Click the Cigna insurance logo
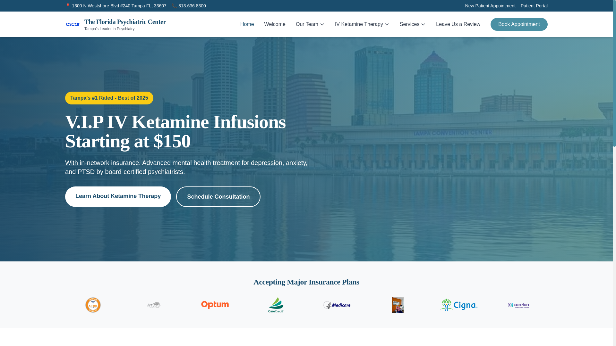616x346 pixels. [459, 305]
